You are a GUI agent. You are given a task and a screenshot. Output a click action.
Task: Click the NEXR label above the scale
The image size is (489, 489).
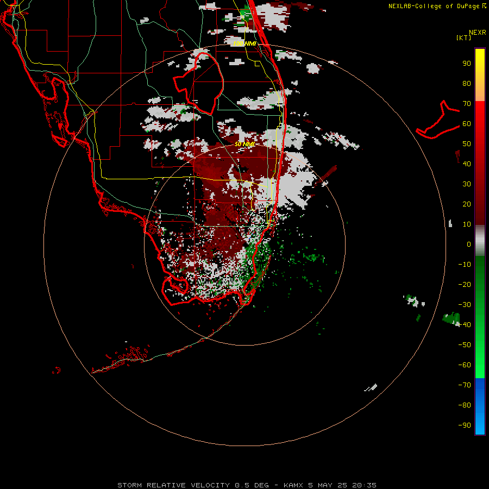coord(478,33)
